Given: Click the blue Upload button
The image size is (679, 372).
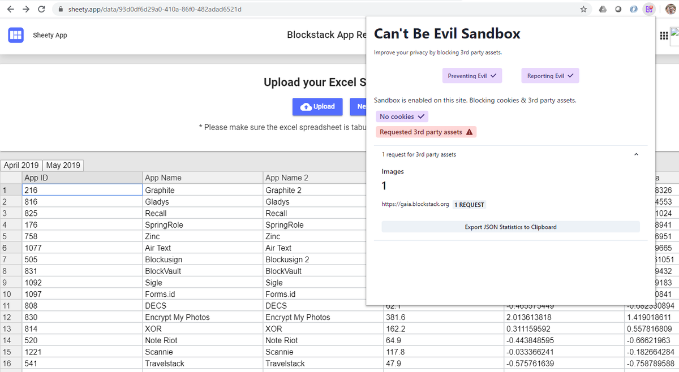Looking at the screenshot, I should (318, 106).
